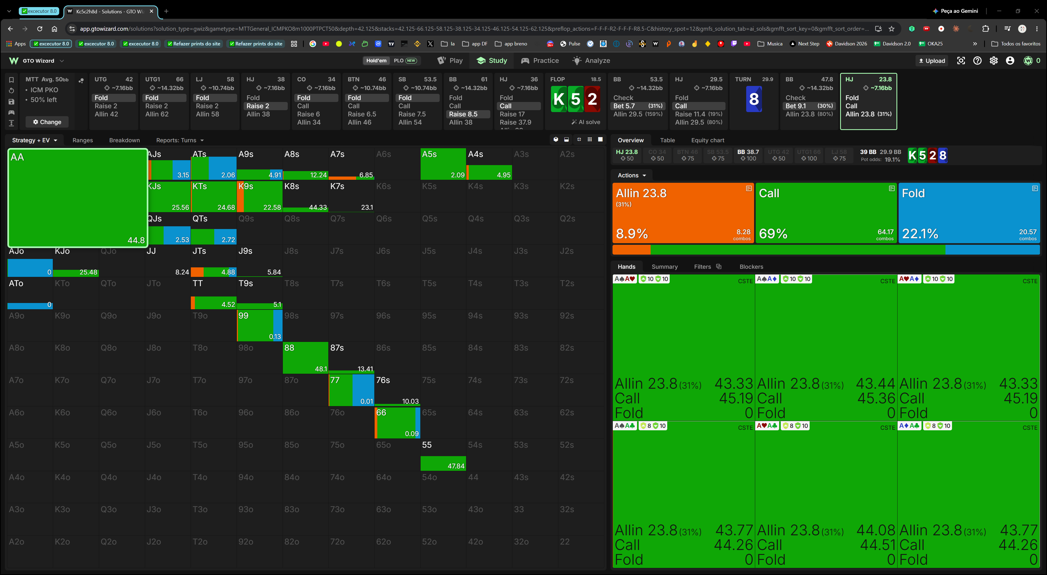The height and width of the screenshot is (575, 1047).
Task: Open the screenshot capture icon next to Upload
Action: pos(961,60)
